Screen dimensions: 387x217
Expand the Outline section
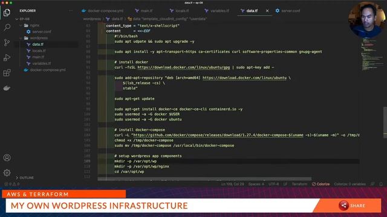25,178
